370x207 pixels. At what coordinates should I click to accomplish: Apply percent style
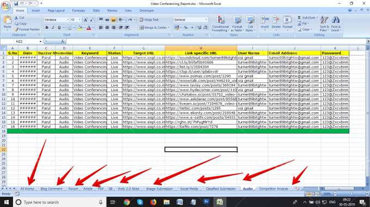coord(186,28)
